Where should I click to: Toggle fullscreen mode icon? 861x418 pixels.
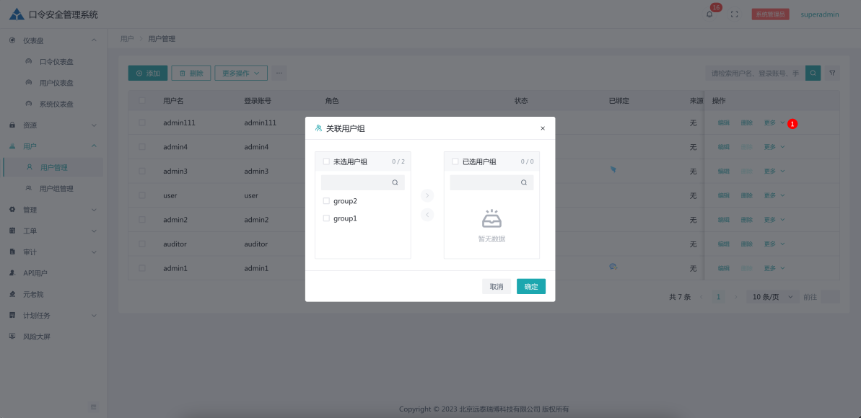pos(735,14)
